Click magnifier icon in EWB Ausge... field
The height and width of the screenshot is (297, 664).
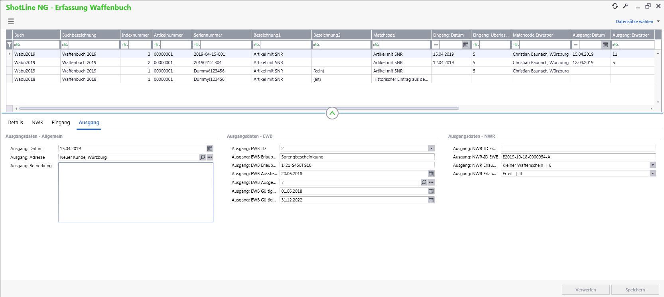click(x=424, y=182)
